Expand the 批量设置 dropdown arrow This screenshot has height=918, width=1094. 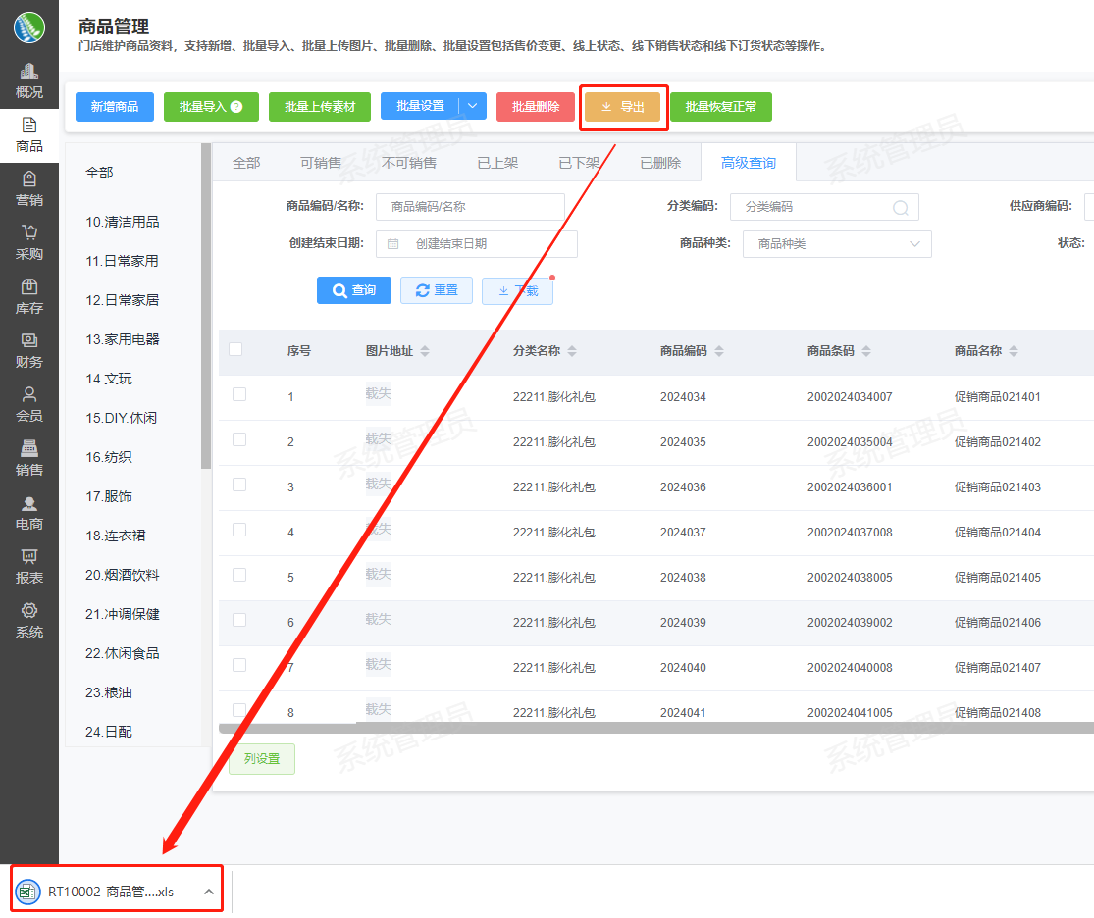point(473,106)
